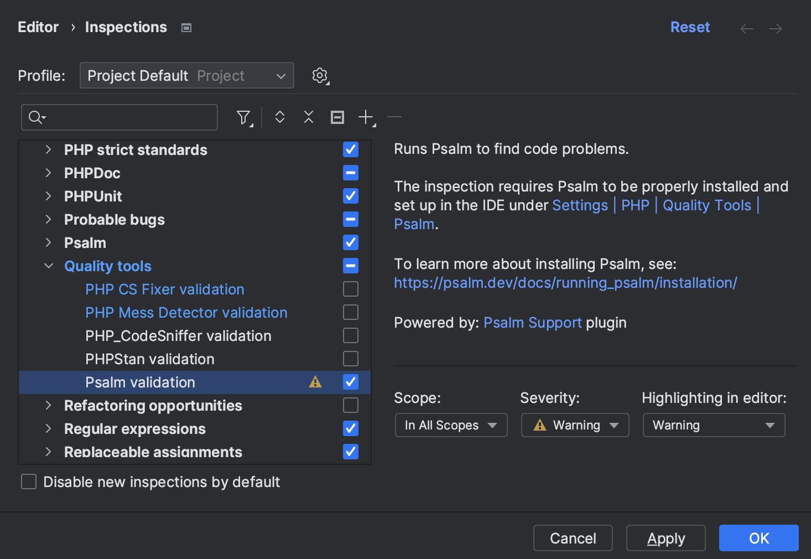Open the psalm.dev installation docs link

pos(565,283)
